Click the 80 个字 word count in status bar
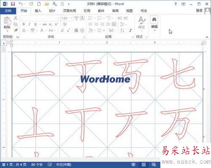Screen dimensions: 211x168 click(x=37, y=165)
